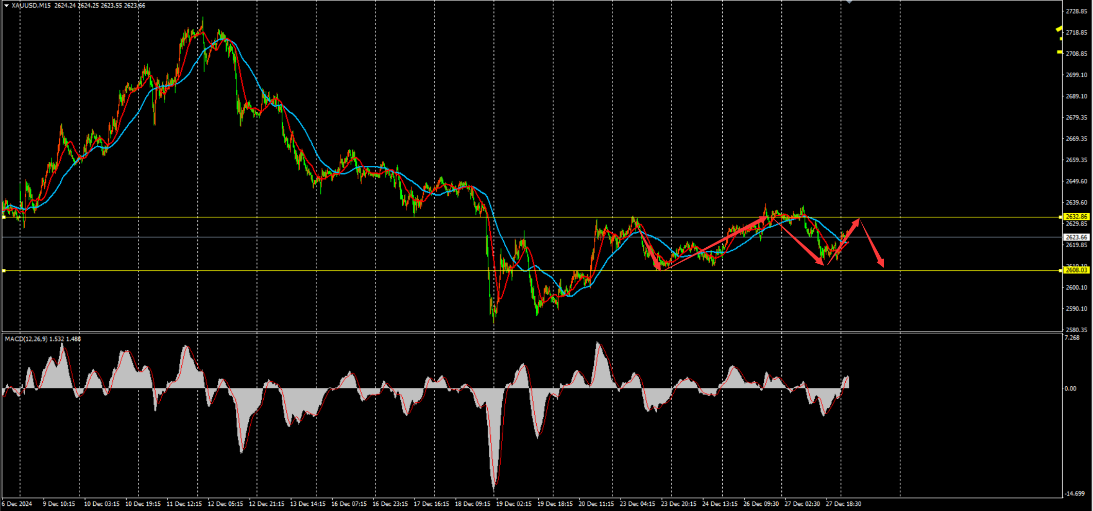The image size is (1093, 511).
Task: Click the 12 Dec 05:15 time label
Action: click(225, 504)
